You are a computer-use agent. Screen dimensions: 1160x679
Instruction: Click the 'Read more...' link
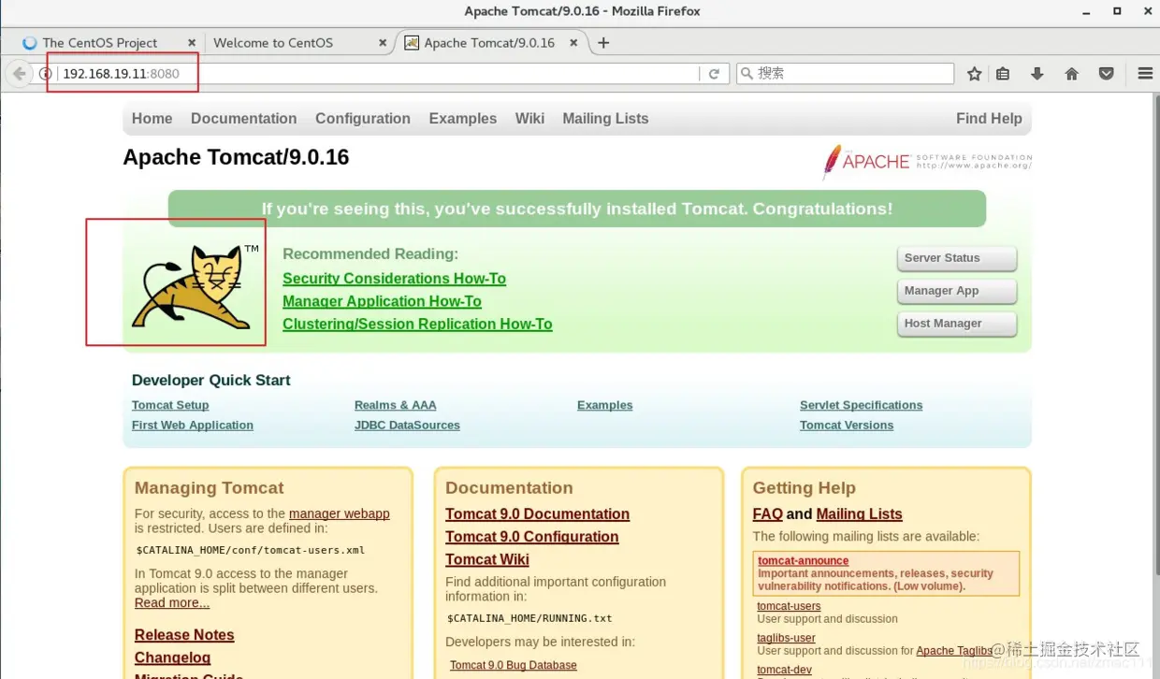click(x=172, y=603)
